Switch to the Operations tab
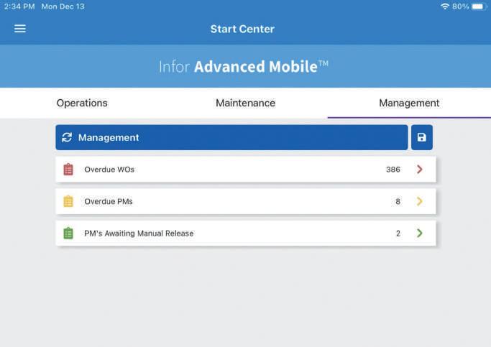This screenshot has width=491, height=347. tap(82, 103)
